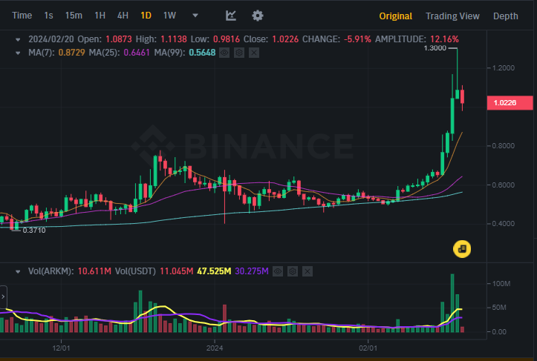Open more time intervals dropdown arrow
The width and height of the screenshot is (537, 361).
(195, 16)
